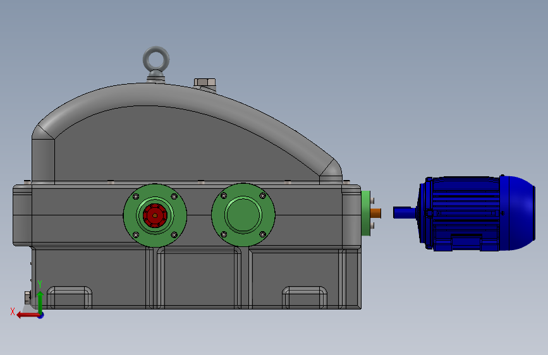548x355 pixels.
Task: Select the hex bolt at bottom-left of housing
Action: coord(28,298)
